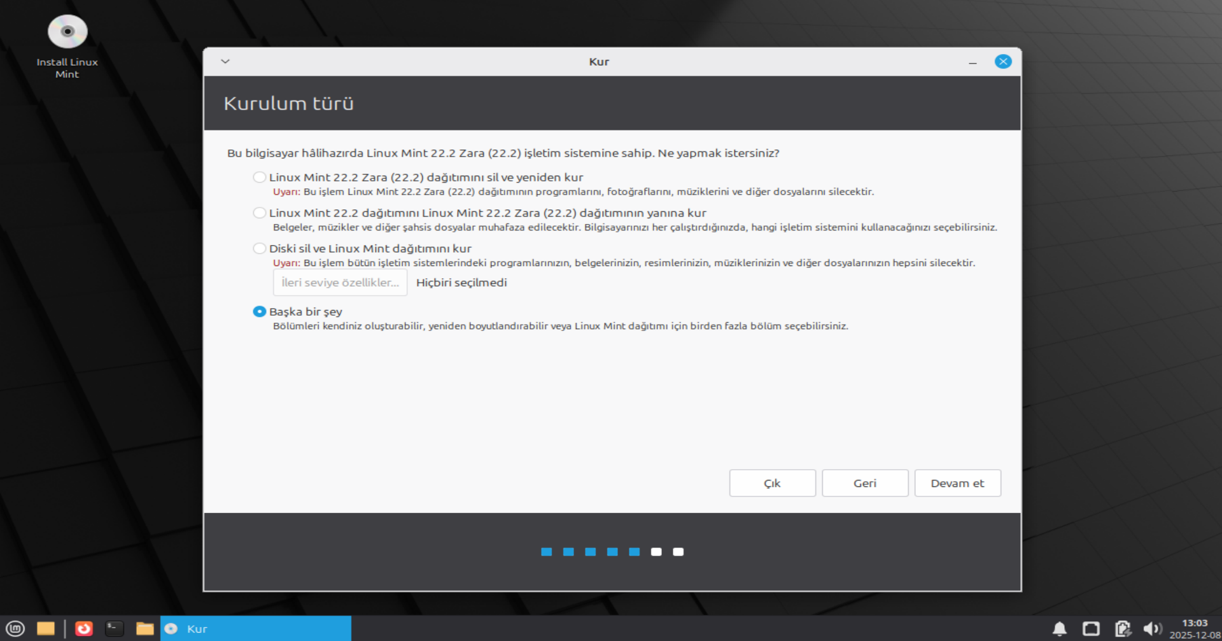
Task: Open the battery power status icon
Action: click(x=1123, y=629)
